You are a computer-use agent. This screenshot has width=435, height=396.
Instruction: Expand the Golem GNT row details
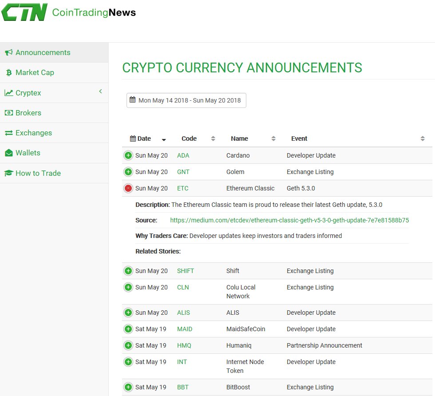click(x=128, y=172)
